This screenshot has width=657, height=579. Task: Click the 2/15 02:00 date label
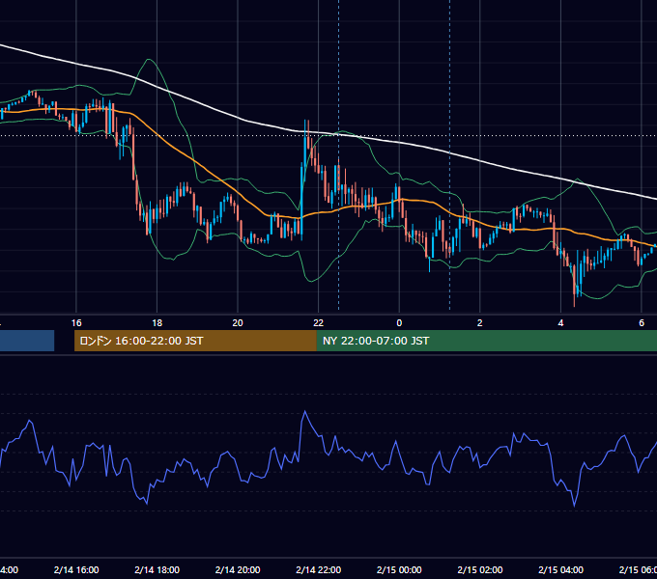[480, 569]
